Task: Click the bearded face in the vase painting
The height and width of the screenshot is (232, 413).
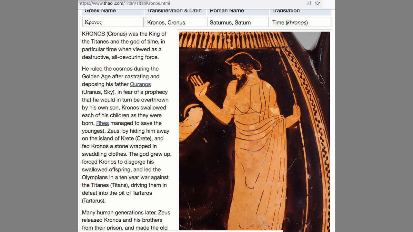Action: tap(238, 71)
